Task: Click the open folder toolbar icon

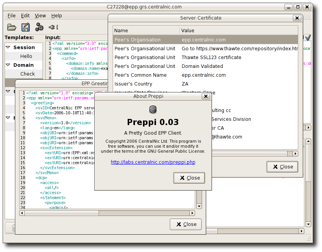Action: (x=11, y=27)
